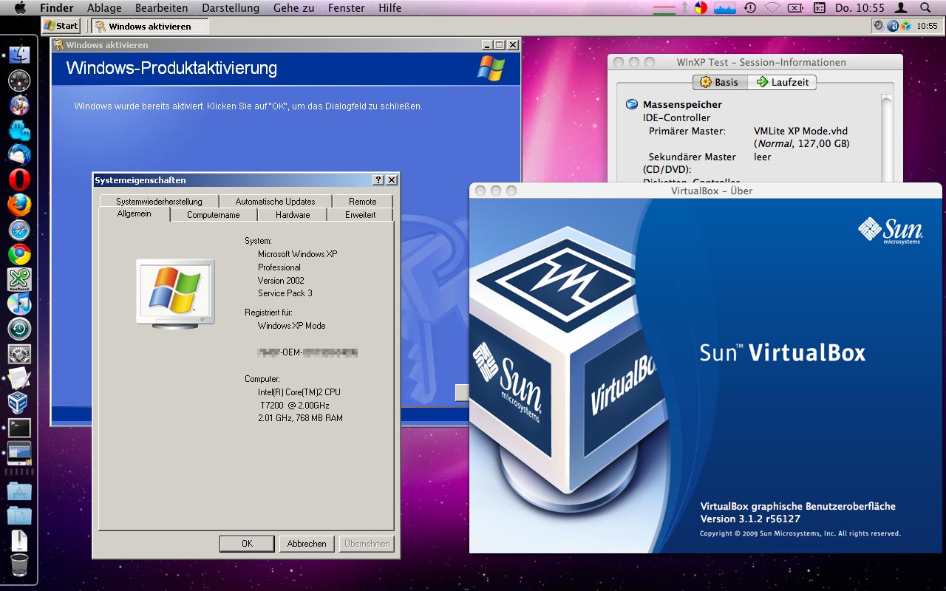The width and height of the screenshot is (946, 591).
Task: Open the Finder application menu
Action: pos(56,8)
